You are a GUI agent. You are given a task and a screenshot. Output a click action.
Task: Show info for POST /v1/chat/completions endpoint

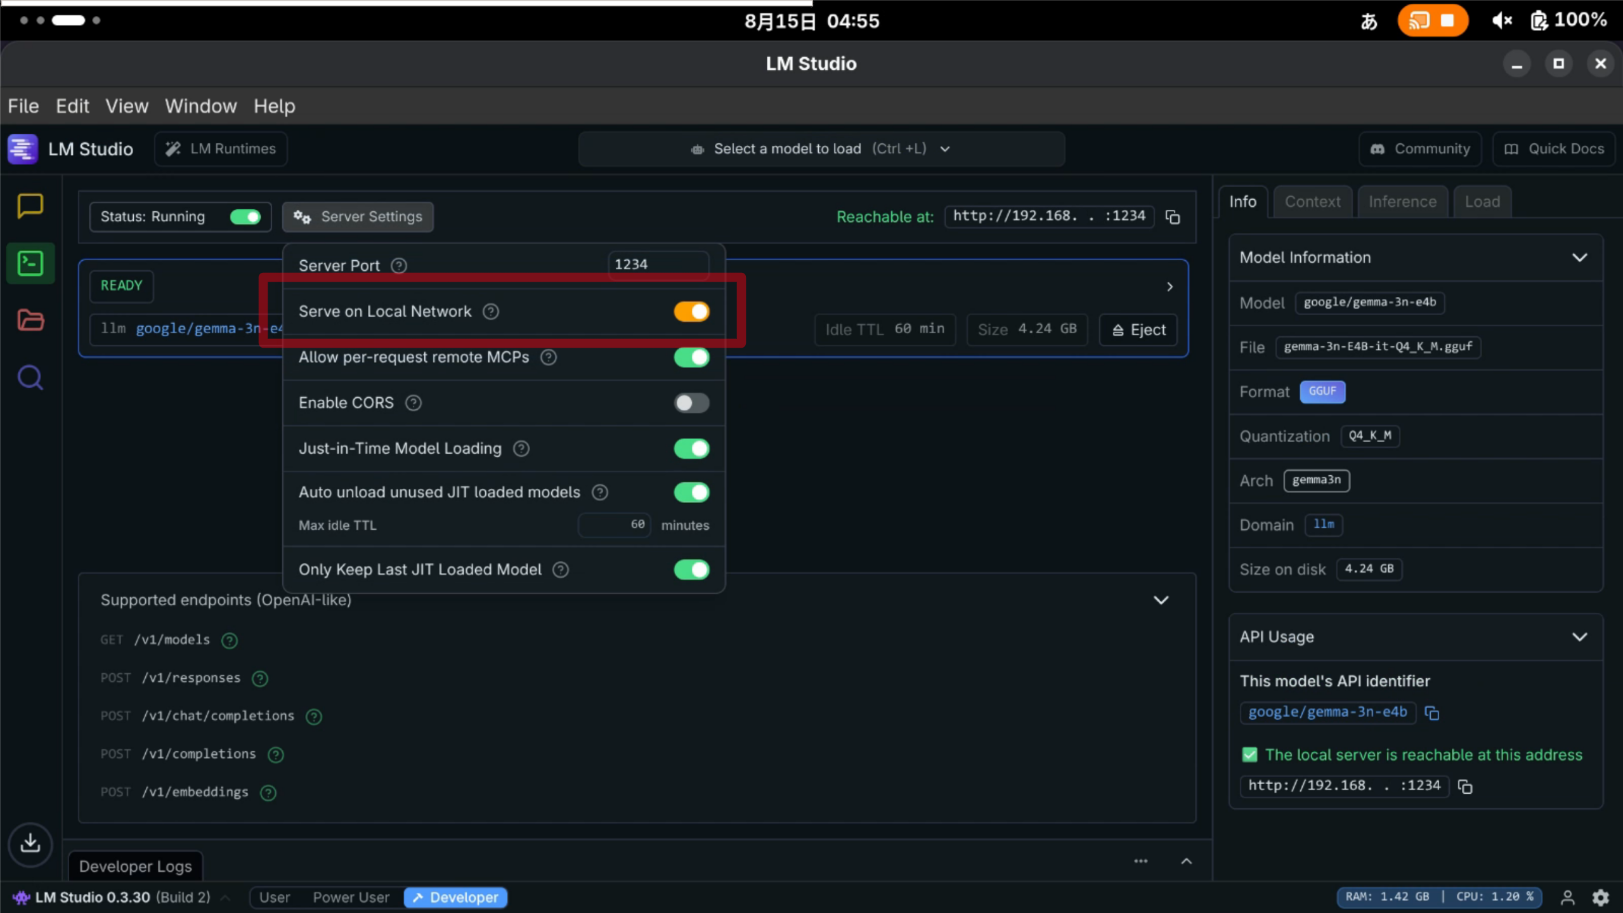[x=313, y=716]
